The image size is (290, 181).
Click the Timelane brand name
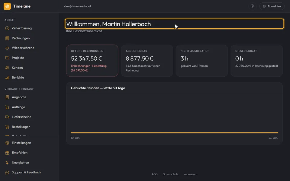coord(22,6)
